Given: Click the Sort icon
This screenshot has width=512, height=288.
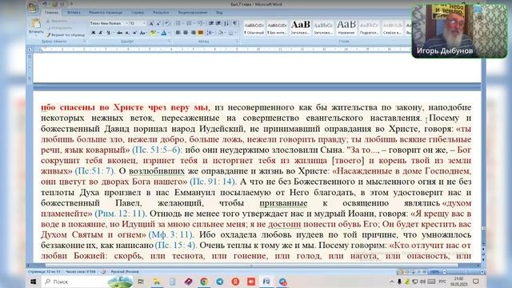Looking at the screenshot, I should click(x=226, y=23).
